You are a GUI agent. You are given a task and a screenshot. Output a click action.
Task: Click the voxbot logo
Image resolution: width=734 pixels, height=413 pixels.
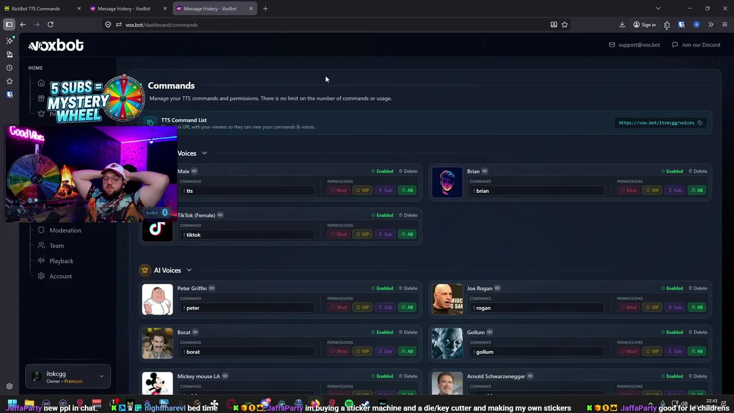[x=56, y=45]
